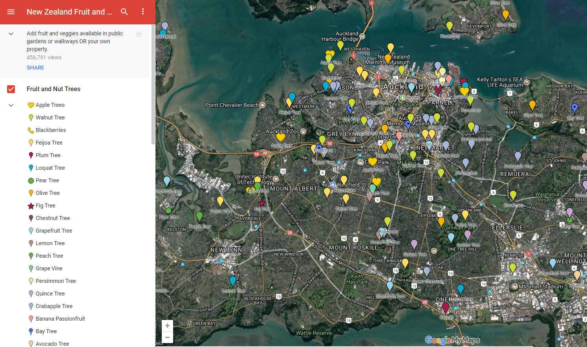Open the hamburger menu in the header
This screenshot has height=347, width=587.
tap(11, 12)
